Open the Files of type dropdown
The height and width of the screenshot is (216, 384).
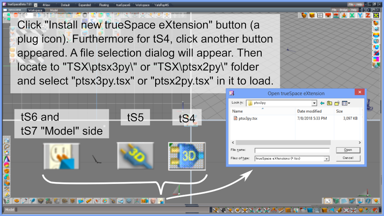[x=326, y=159]
